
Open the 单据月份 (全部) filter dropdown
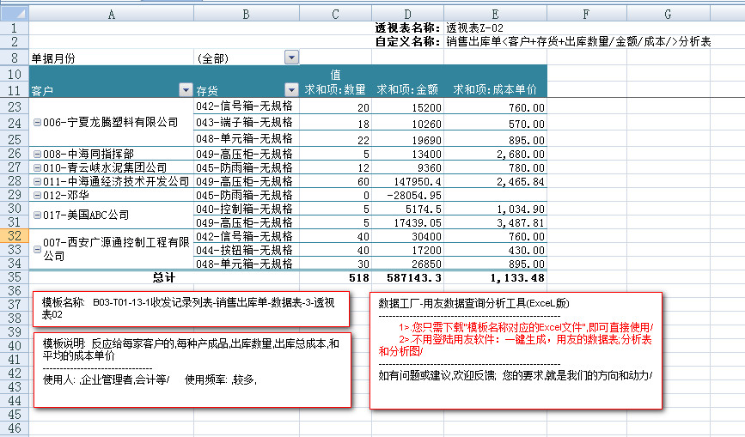pos(291,58)
